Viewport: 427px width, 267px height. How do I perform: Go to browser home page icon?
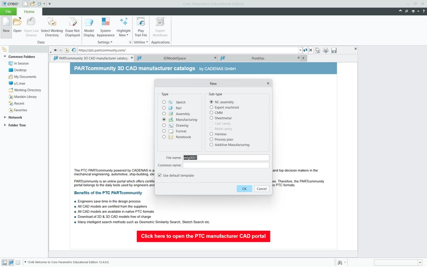pos(317,50)
